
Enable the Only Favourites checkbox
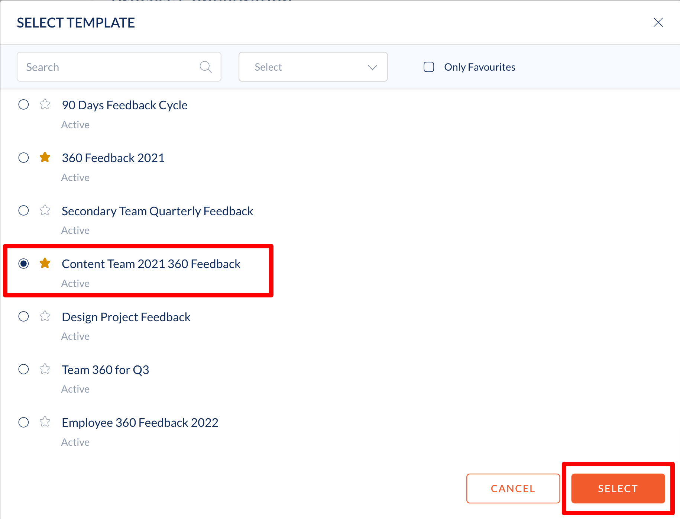coord(429,67)
